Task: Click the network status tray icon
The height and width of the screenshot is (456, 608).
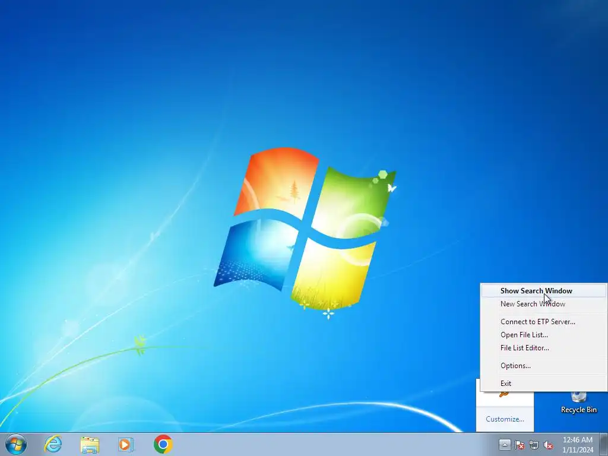Action: point(534,445)
